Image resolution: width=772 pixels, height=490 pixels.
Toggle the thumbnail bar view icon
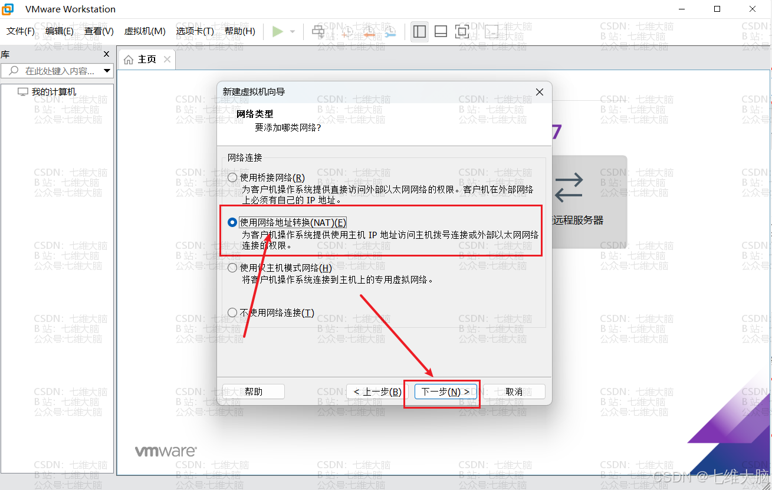(x=441, y=31)
